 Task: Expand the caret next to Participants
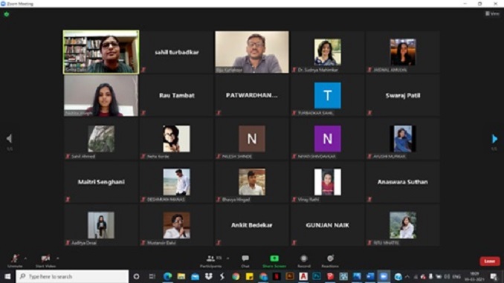tap(228, 258)
